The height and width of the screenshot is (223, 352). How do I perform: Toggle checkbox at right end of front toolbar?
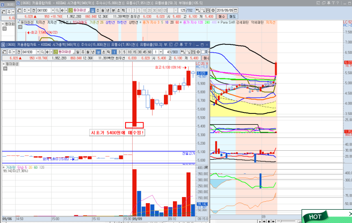pos(203,52)
